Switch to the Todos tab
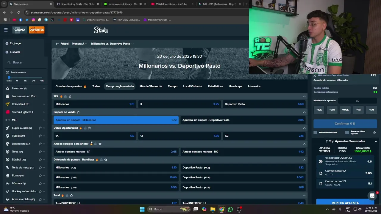The width and height of the screenshot is (381, 214). tap(96, 86)
